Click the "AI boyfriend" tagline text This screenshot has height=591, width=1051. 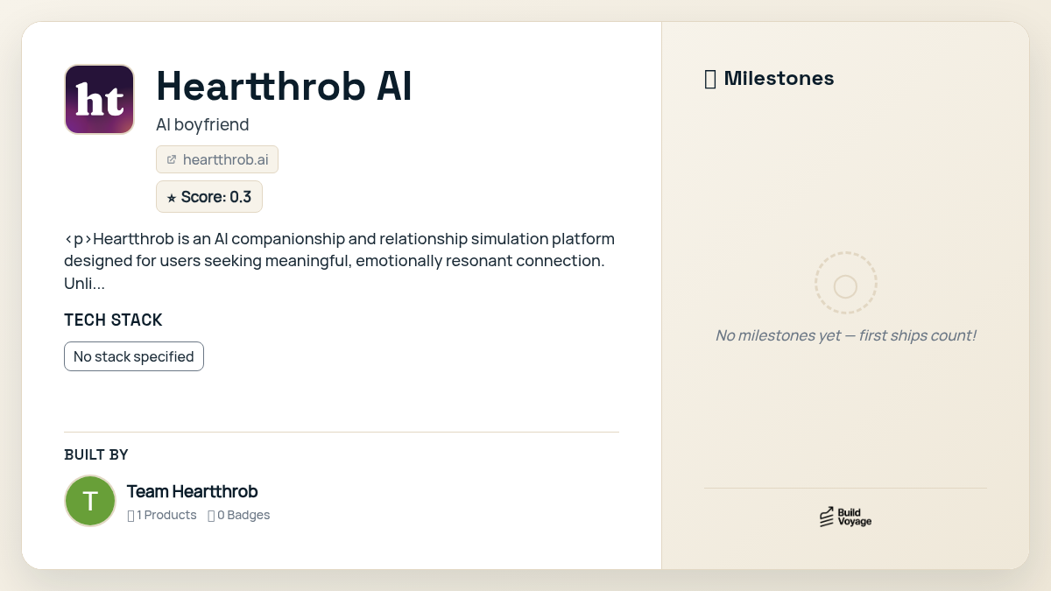tap(202, 124)
